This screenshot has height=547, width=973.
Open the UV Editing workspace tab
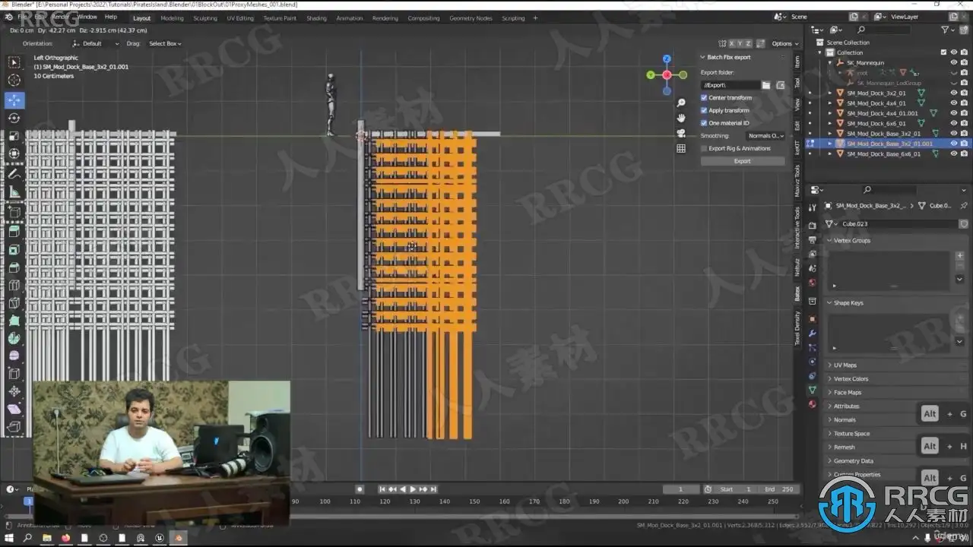coord(240,18)
